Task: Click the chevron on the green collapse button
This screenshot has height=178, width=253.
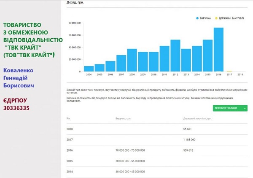Action: [x=245, y=109]
